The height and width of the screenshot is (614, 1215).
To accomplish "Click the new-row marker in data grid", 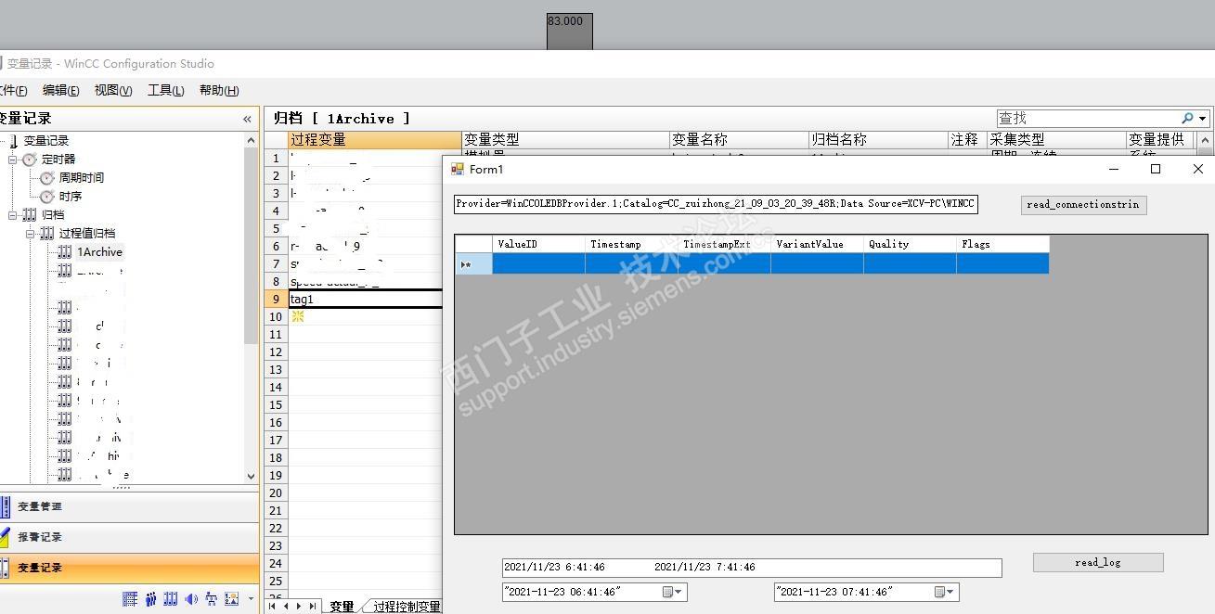I will [x=473, y=264].
